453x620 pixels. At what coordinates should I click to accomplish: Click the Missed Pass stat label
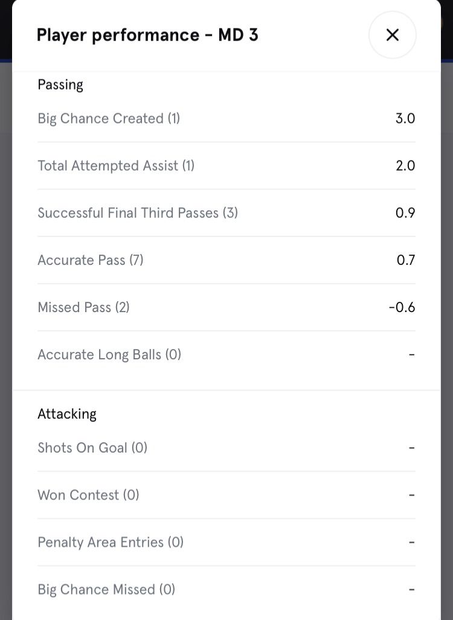pyautogui.click(x=83, y=307)
